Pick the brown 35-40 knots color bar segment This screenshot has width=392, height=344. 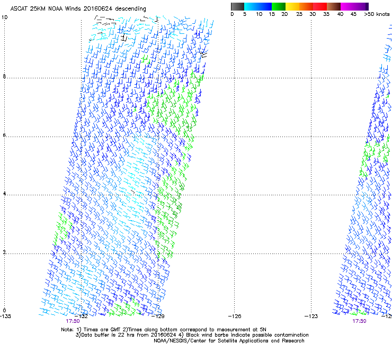pyautogui.click(x=334, y=6)
